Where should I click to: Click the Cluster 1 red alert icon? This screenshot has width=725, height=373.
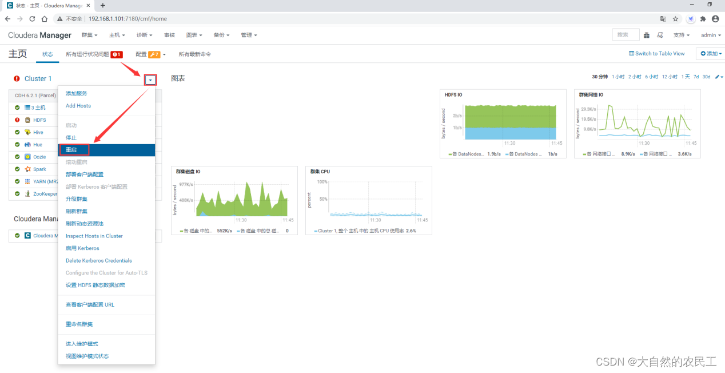[x=17, y=79]
